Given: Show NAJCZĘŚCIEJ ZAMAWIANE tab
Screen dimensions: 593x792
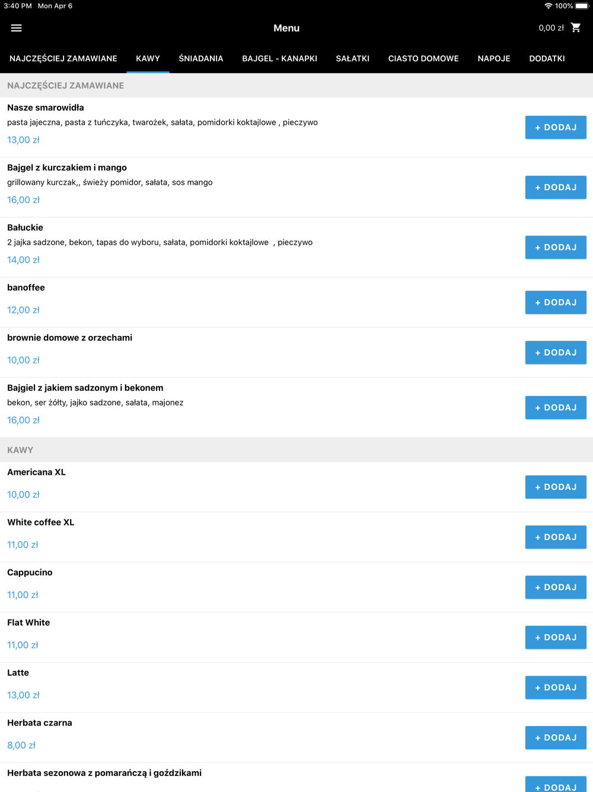Looking at the screenshot, I should click(63, 59).
